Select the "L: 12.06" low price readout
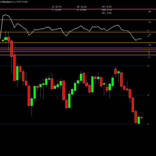Screen dimensions: 156x156 coord(81,10)
